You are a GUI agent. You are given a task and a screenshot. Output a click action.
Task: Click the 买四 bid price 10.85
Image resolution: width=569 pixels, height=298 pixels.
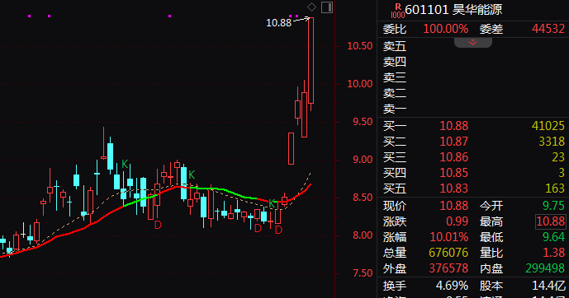pos(454,173)
